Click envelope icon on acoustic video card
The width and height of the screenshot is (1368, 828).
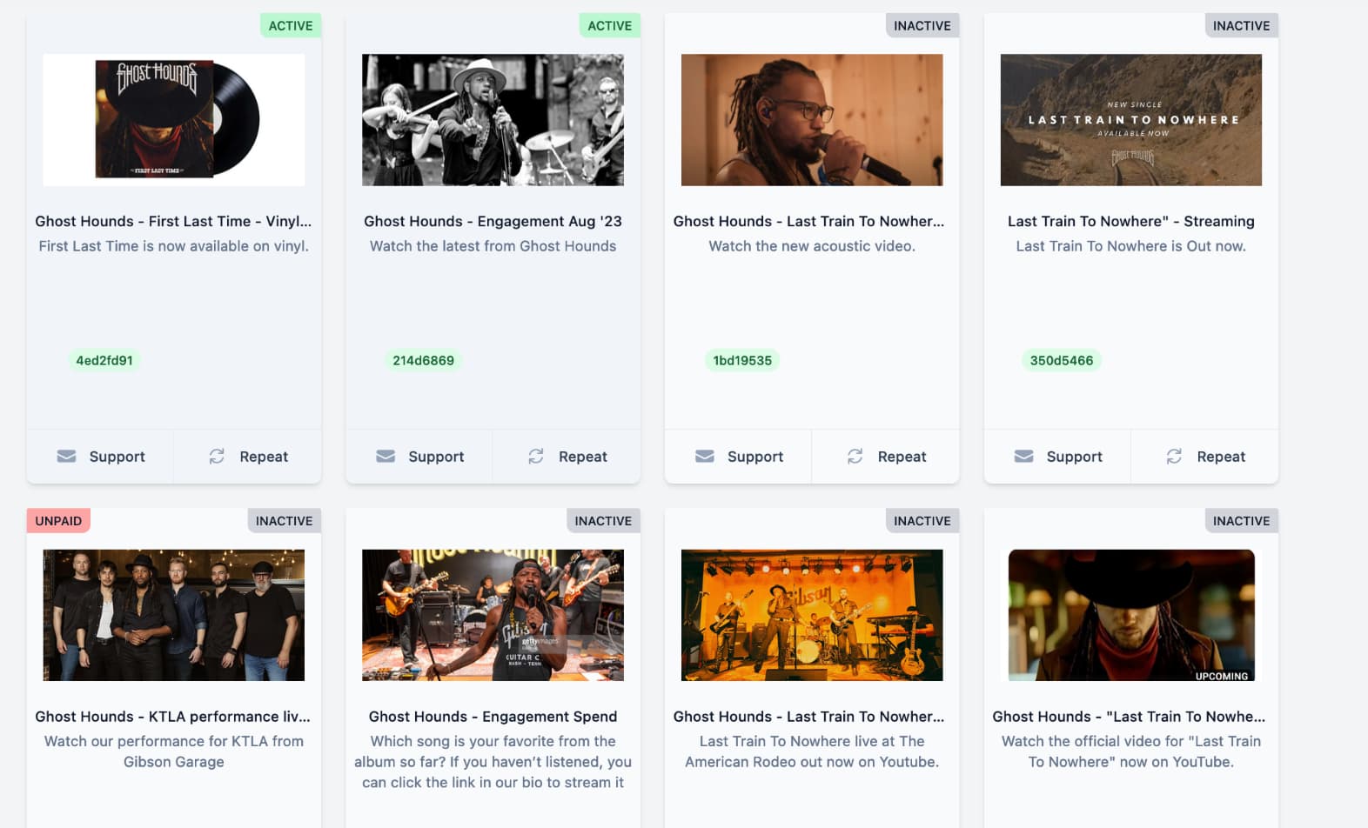[705, 457]
